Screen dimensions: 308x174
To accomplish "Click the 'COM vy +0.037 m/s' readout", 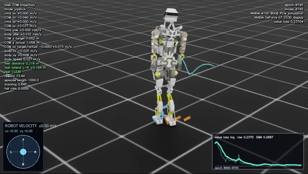I will pyautogui.click(x=21, y=26).
